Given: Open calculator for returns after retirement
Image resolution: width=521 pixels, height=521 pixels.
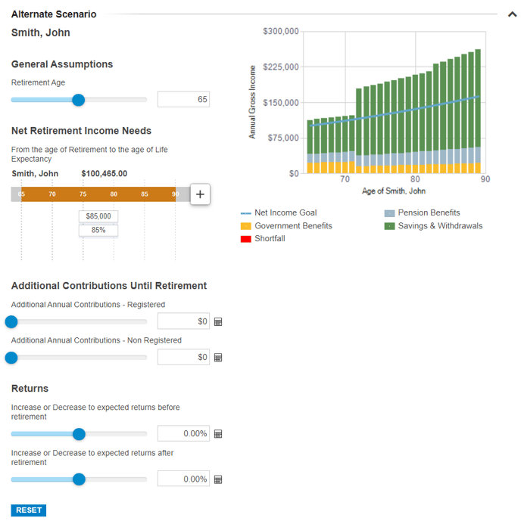Looking at the screenshot, I should pos(218,479).
